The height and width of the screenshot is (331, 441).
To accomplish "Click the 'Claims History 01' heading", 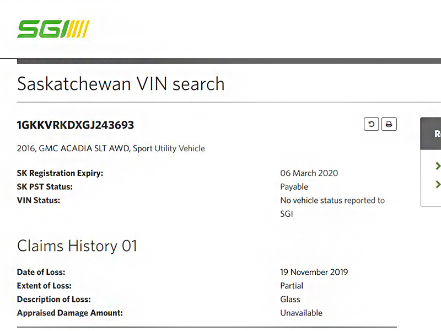I will [77, 245].
